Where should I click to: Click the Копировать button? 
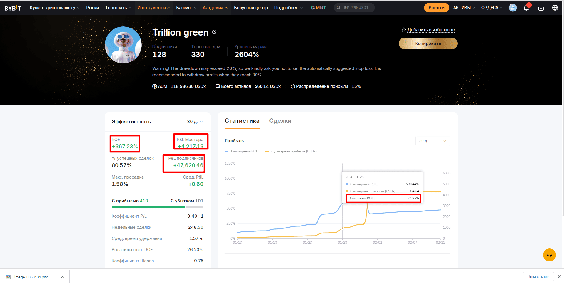coord(428,43)
